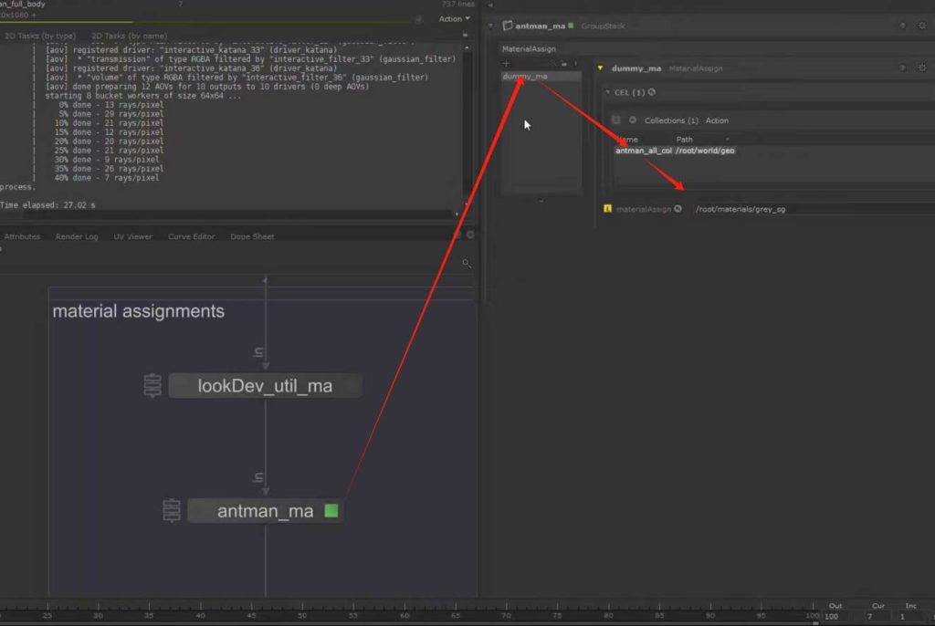This screenshot has height=626, width=935.
Task: Click the search magnifier in node graph
Action: [x=467, y=264]
